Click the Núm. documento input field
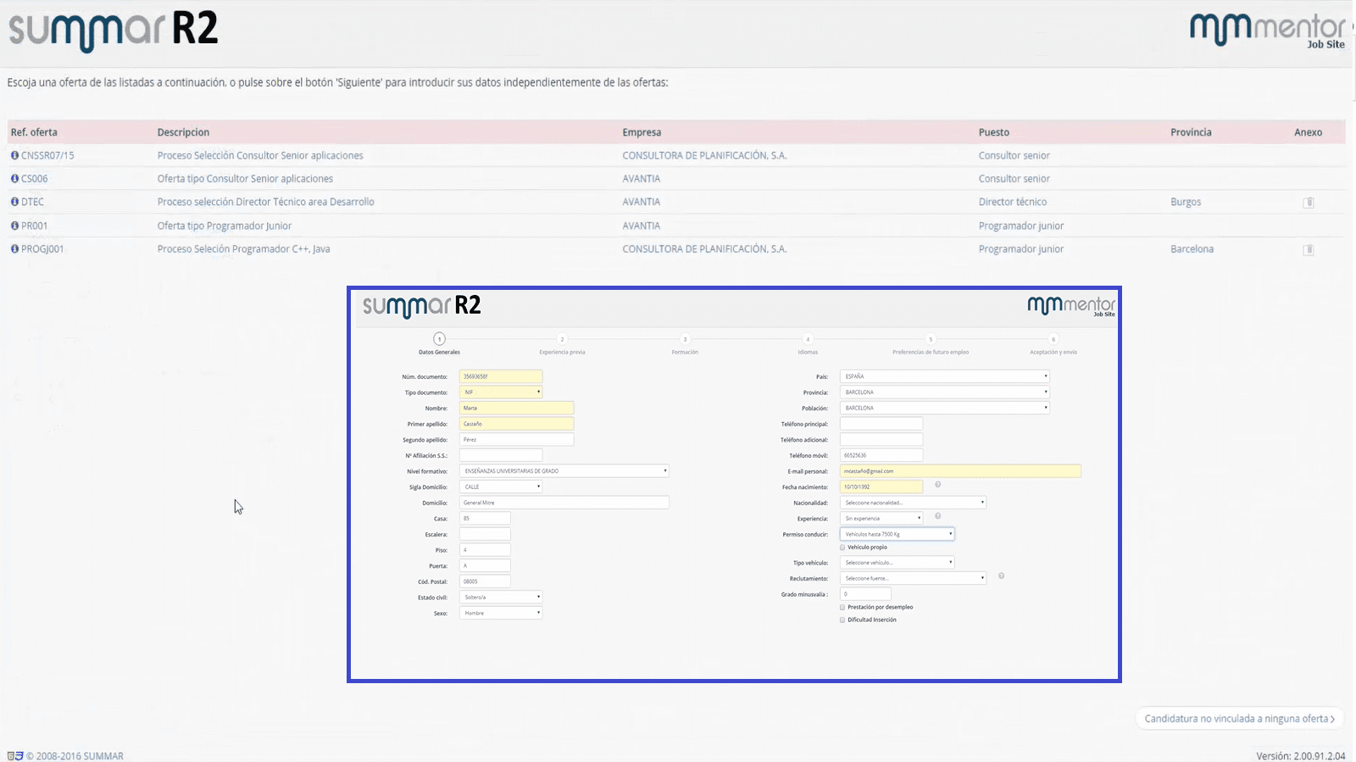Image resolution: width=1356 pixels, height=762 pixels. point(501,376)
